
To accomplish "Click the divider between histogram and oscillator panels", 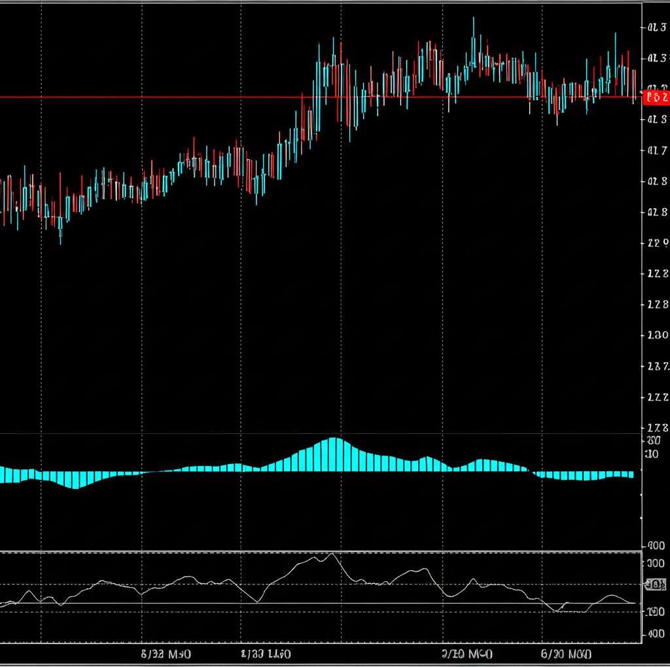I will (321, 550).
